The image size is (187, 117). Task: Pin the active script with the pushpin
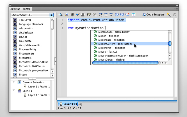pos(80,104)
